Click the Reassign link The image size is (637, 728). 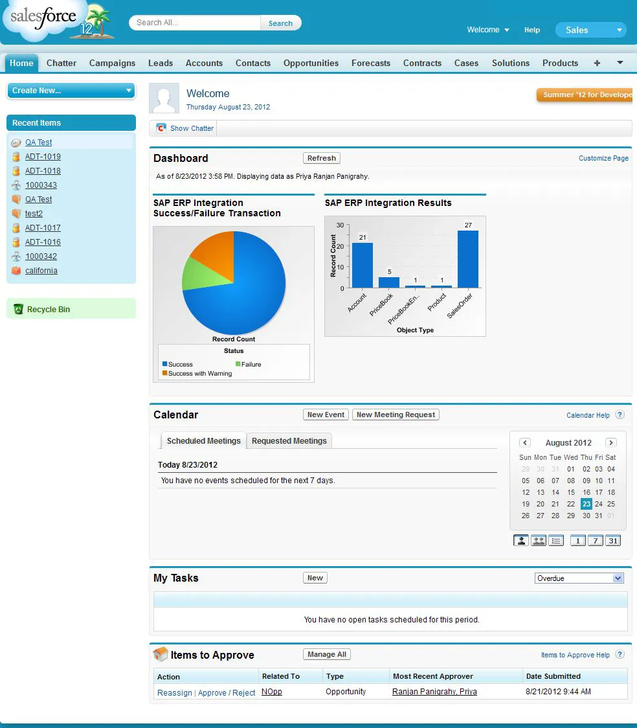coord(174,693)
